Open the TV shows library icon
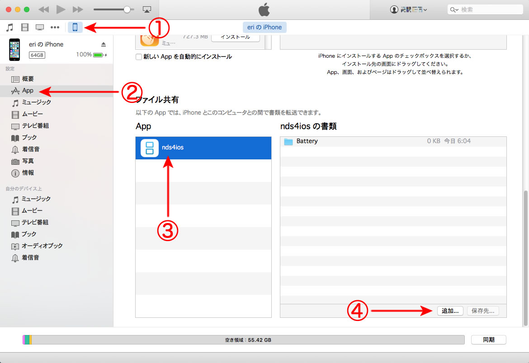 pos(39,27)
